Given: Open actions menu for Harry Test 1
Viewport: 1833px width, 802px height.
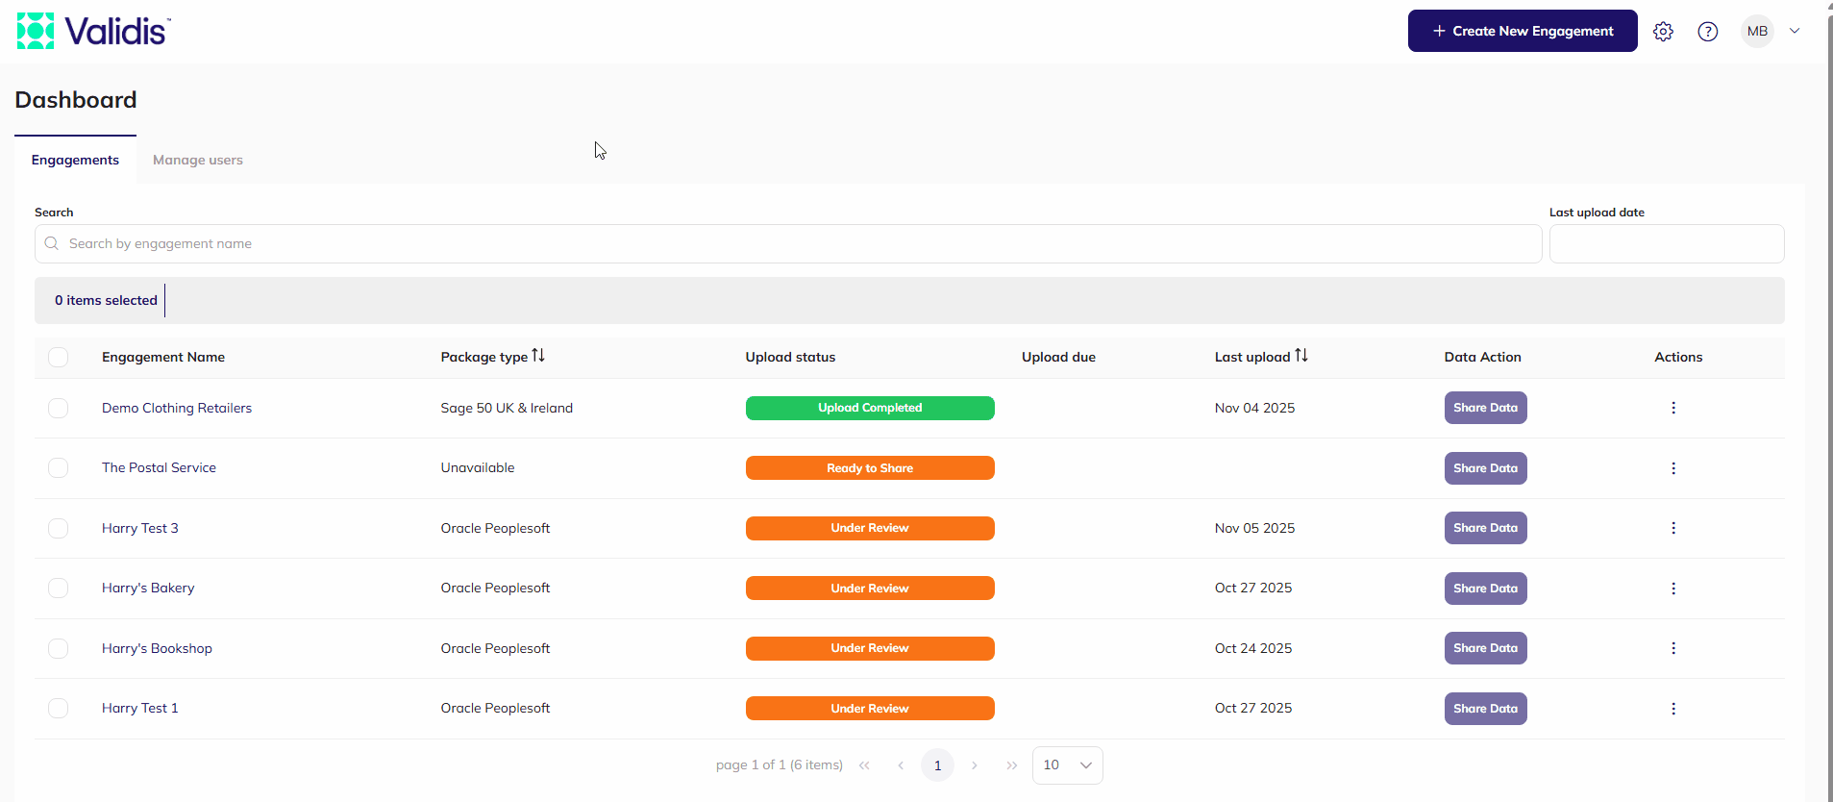Looking at the screenshot, I should pyautogui.click(x=1673, y=709).
